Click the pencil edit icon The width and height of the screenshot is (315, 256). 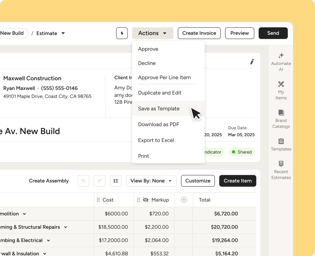[x=252, y=62]
